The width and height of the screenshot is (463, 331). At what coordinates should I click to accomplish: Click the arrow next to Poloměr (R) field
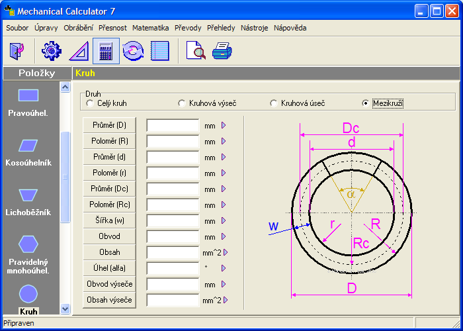[x=224, y=141]
